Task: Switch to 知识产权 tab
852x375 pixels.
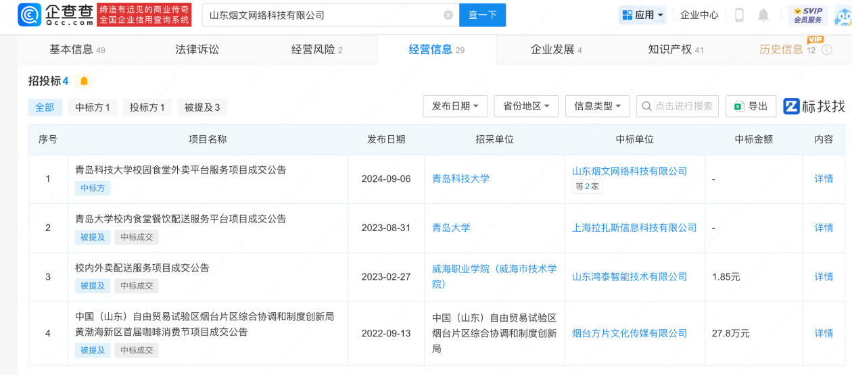Action: pos(676,50)
